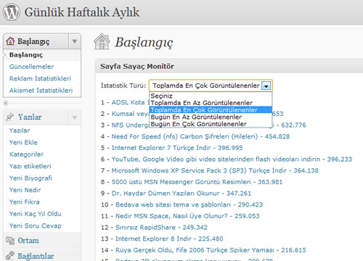Open Dr. Haydar Dümen Yazıları Okunur link
This screenshot has height=261, width=363.
tap(181, 194)
